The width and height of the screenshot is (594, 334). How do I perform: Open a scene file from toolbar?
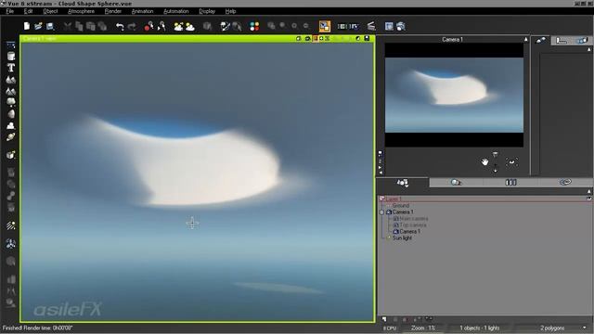38,26
